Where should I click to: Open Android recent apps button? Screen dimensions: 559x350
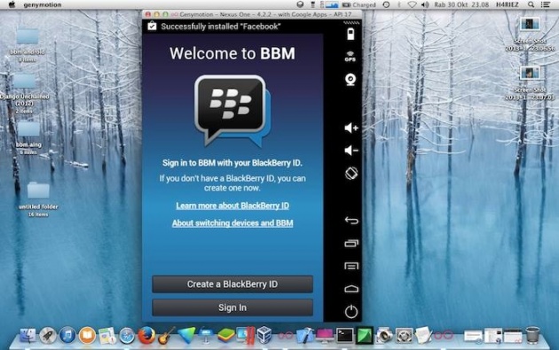tap(351, 243)
